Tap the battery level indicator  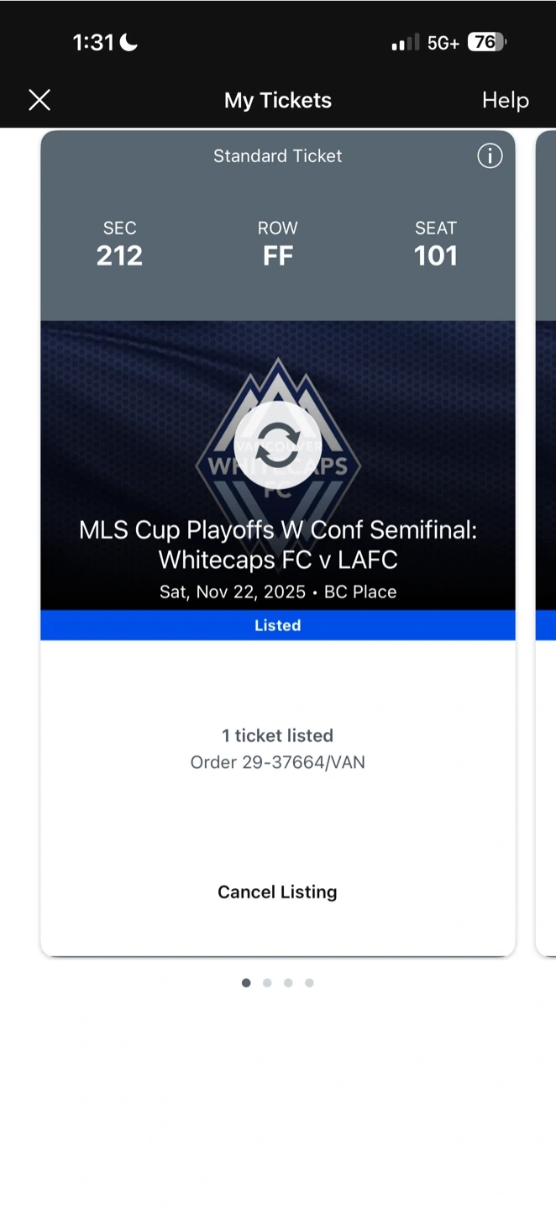point(487,42)
